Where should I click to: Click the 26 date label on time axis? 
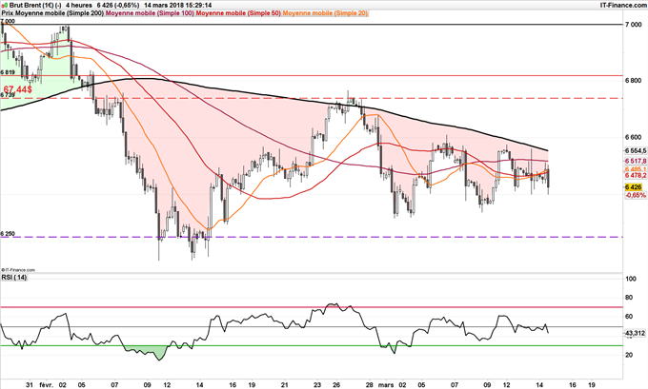(x=336, y=384)
